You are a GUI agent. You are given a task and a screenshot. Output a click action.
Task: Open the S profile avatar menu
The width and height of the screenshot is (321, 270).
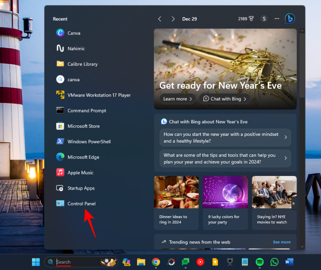[264, 18]
